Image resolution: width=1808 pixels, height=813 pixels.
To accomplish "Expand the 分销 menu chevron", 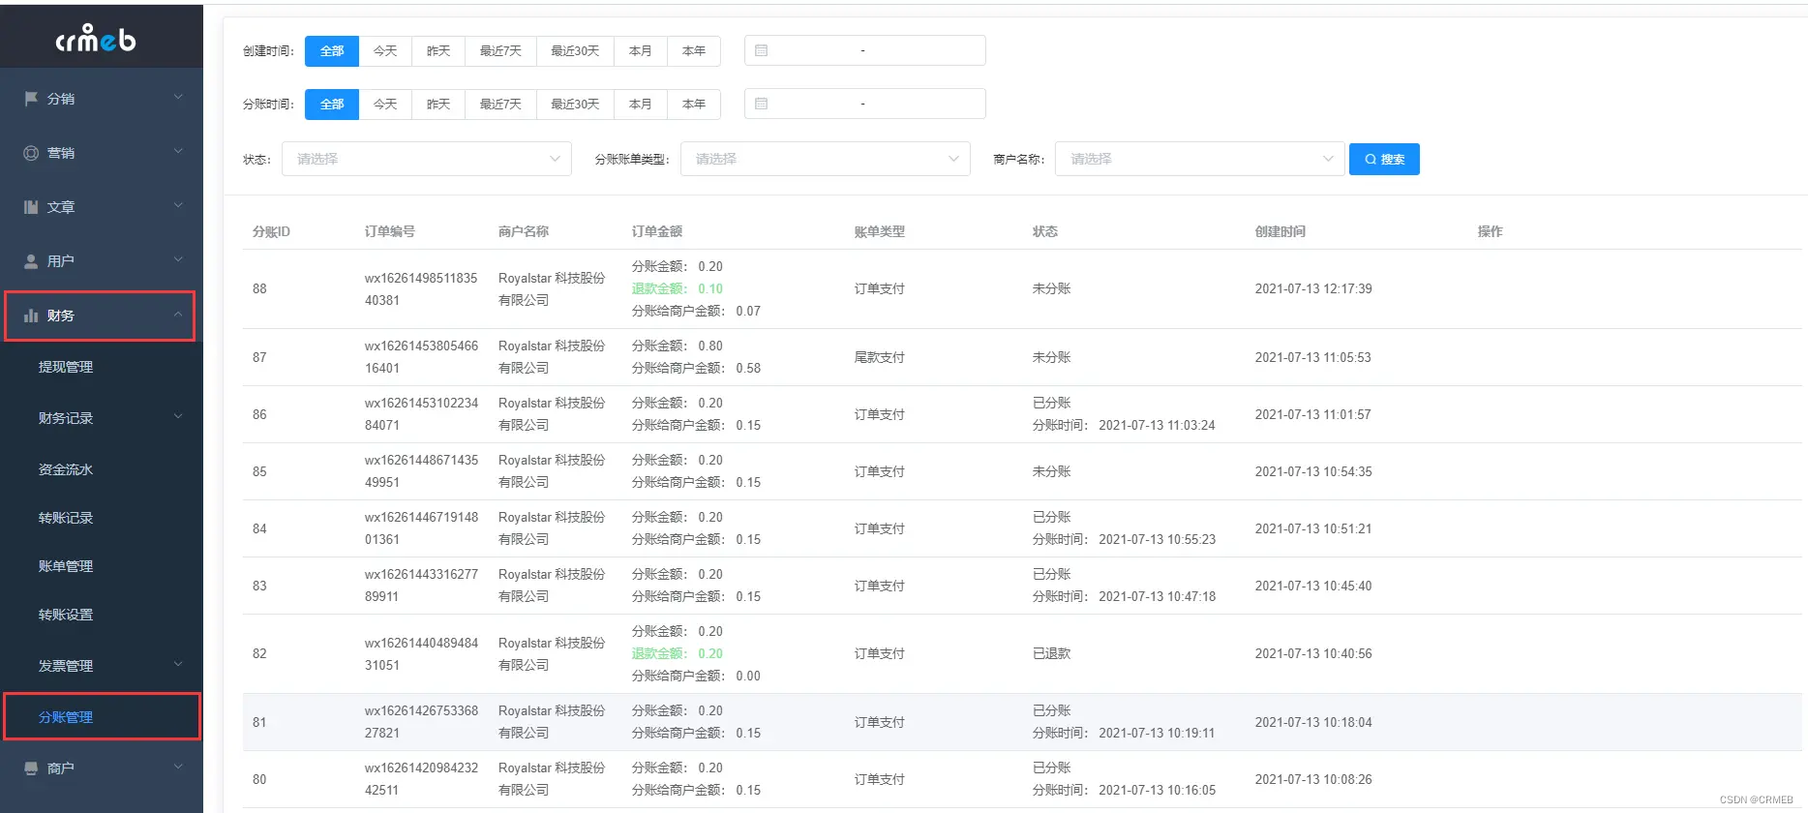I will coord(178,97).
